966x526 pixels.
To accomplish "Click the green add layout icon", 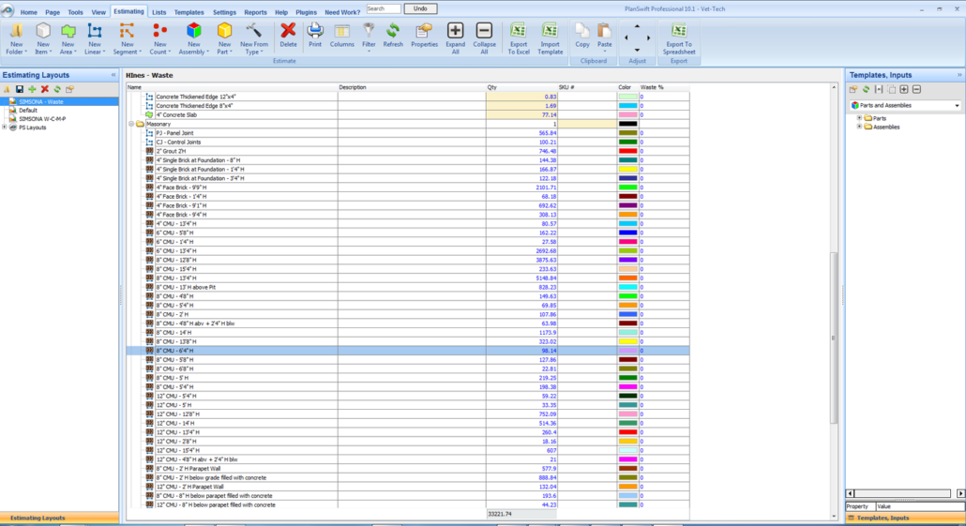I will tap(32, 89).
